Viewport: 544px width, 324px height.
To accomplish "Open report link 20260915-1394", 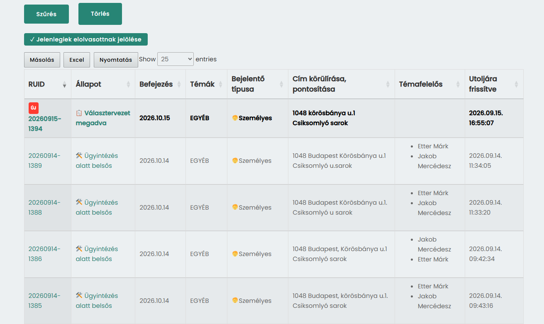I will click(x=45, y=123).
